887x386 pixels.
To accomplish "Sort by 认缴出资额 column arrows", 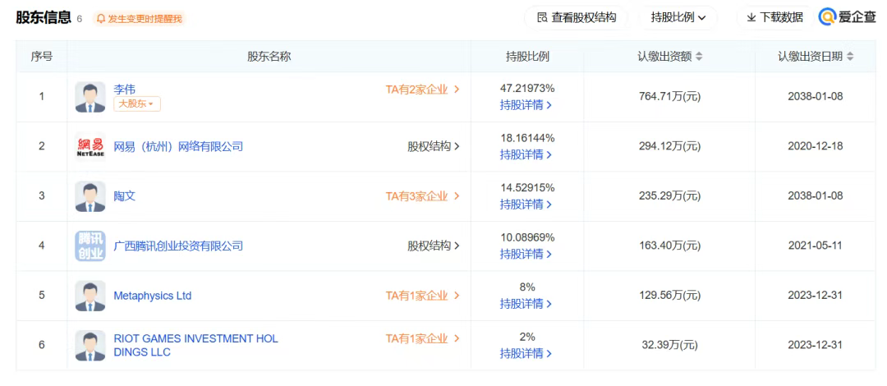I will [x=699, y=57].
